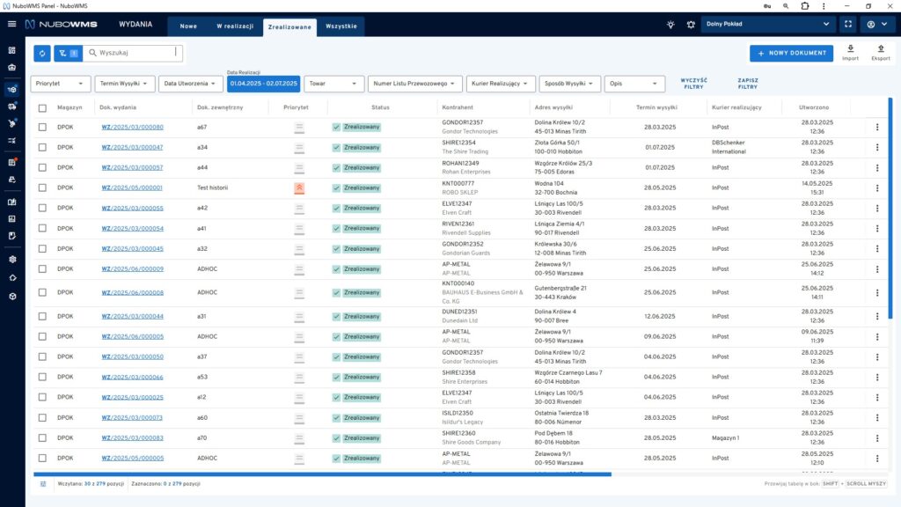The height and width of the screenshot is (507, 901).
Task: Open the filter toggle beside the search box
Action: click(x=67, y=53)
